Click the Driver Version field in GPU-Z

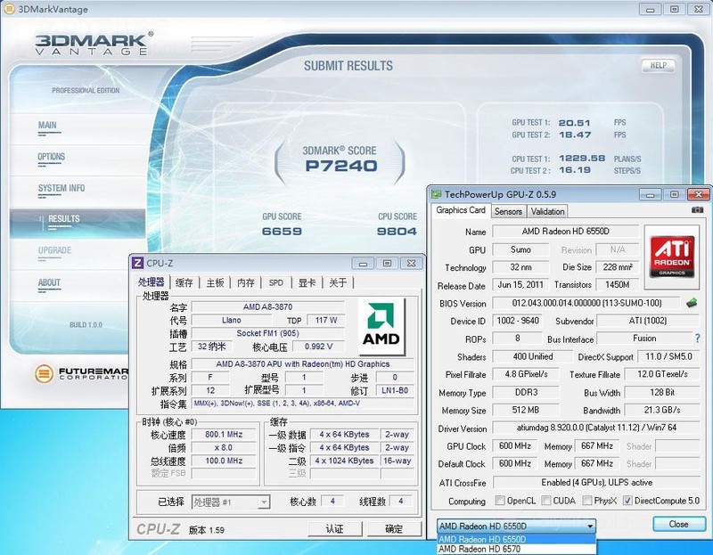pyautogui.click(x=596, y=428)
